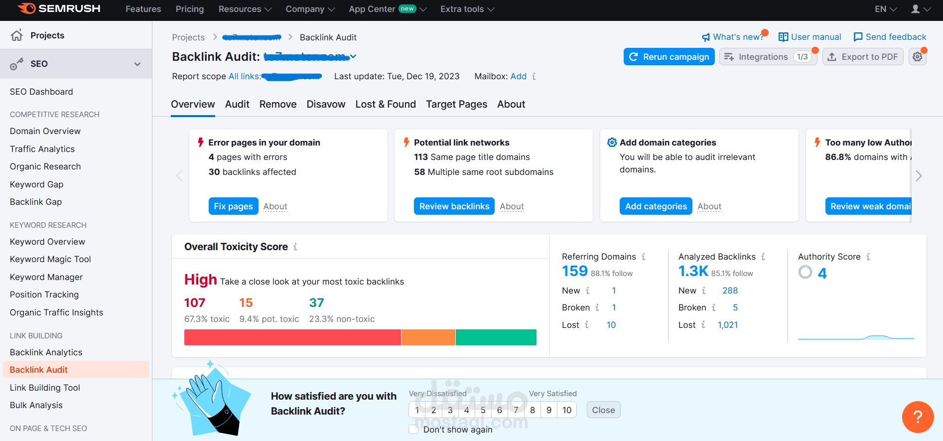Viewport: 943px width, 441px height.
Task: Click the Fix pages button
Action: [233, 206]
